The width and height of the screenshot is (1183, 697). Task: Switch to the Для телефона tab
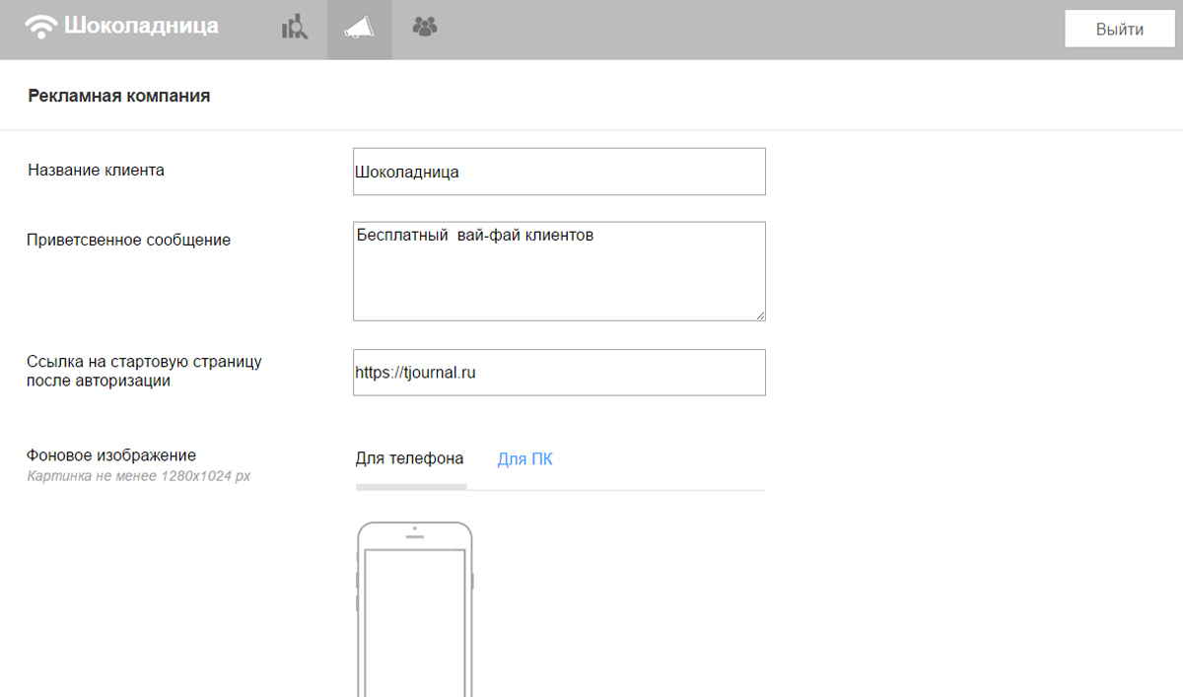409,459
